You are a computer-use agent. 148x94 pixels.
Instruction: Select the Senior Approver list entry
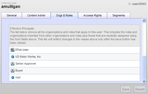[x=74, y=64]
